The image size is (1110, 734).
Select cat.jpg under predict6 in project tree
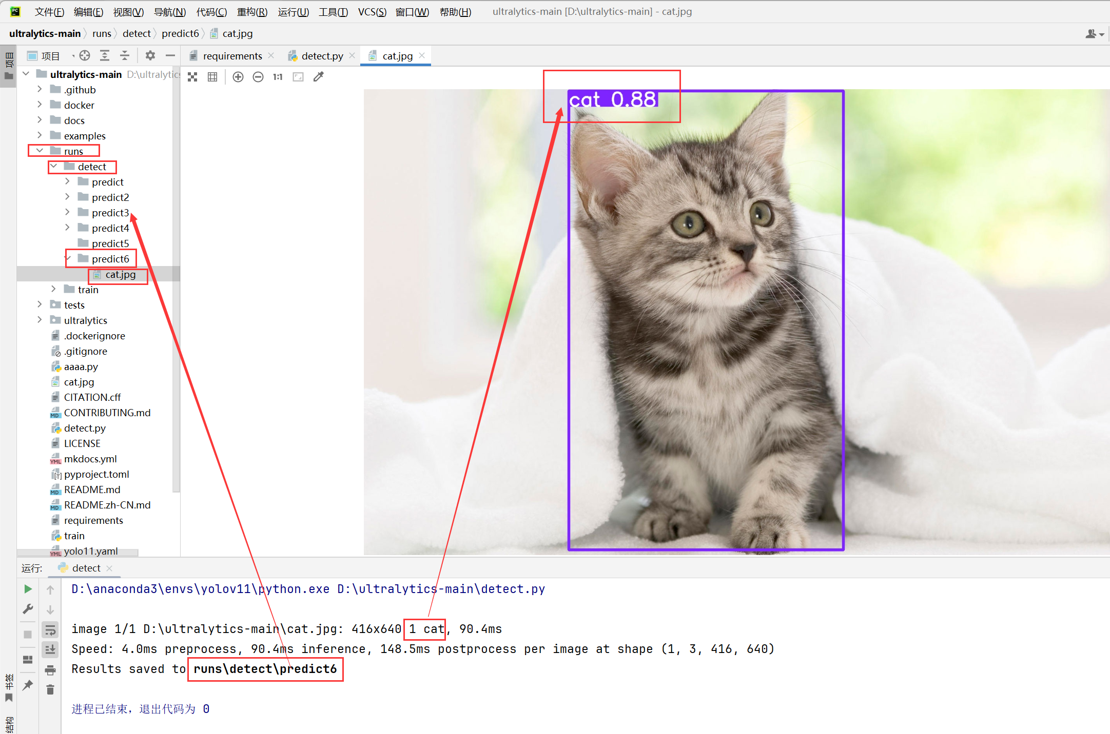coord(121,274)
